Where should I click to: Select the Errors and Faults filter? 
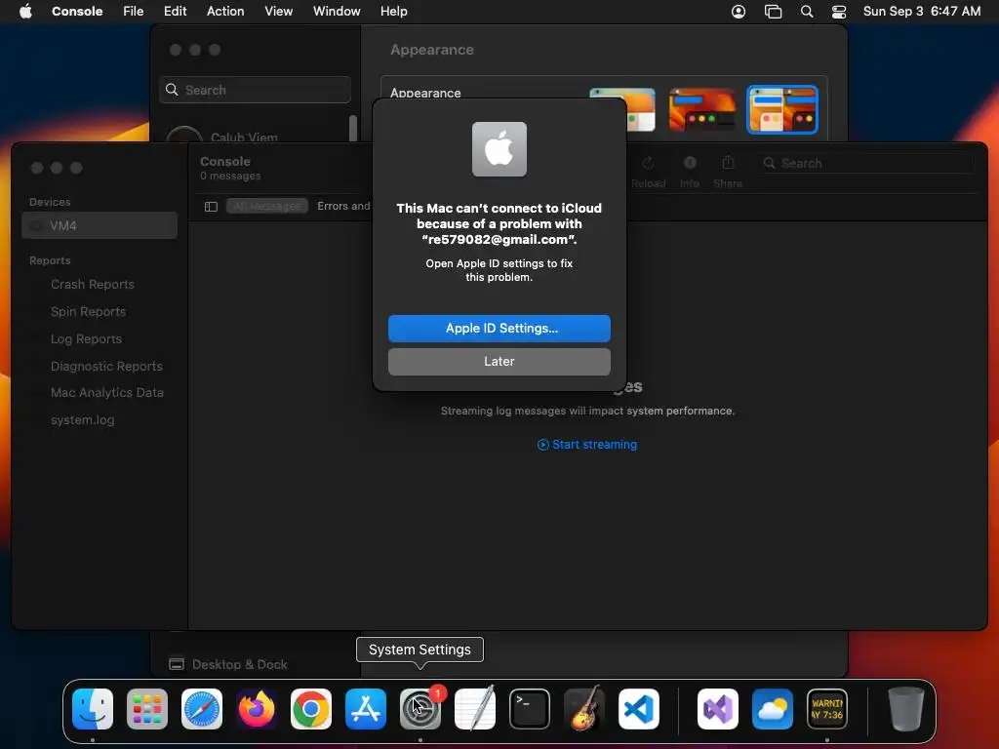point(343,207)
